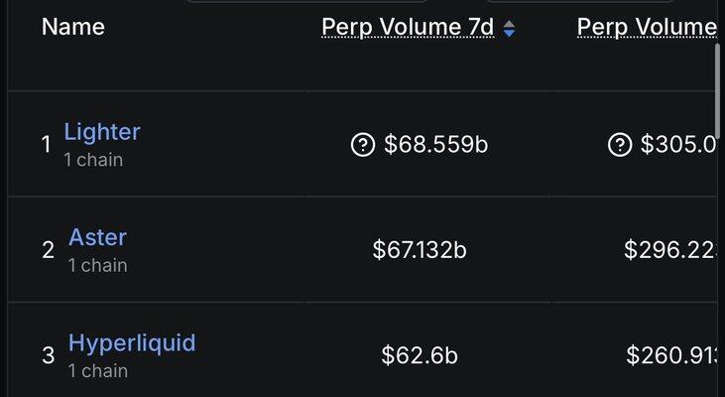
Task: Click rank number 3 in Hyperliquid's row
Action: (x=48, y=355)
